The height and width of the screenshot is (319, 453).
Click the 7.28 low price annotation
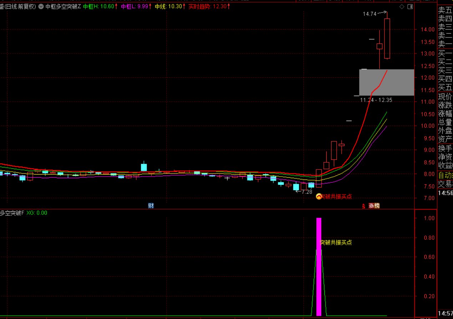click(x=307, y=192)
